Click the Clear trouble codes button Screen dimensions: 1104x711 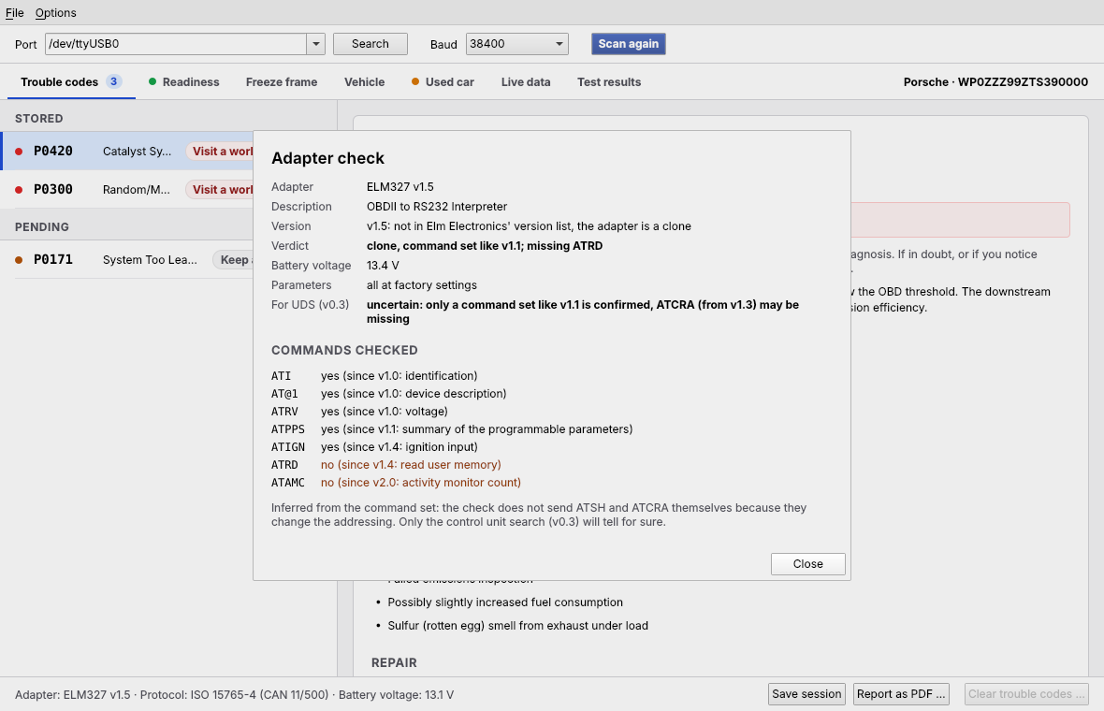point(1026,694)
